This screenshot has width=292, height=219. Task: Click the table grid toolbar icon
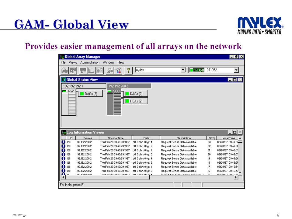[99, 70]
